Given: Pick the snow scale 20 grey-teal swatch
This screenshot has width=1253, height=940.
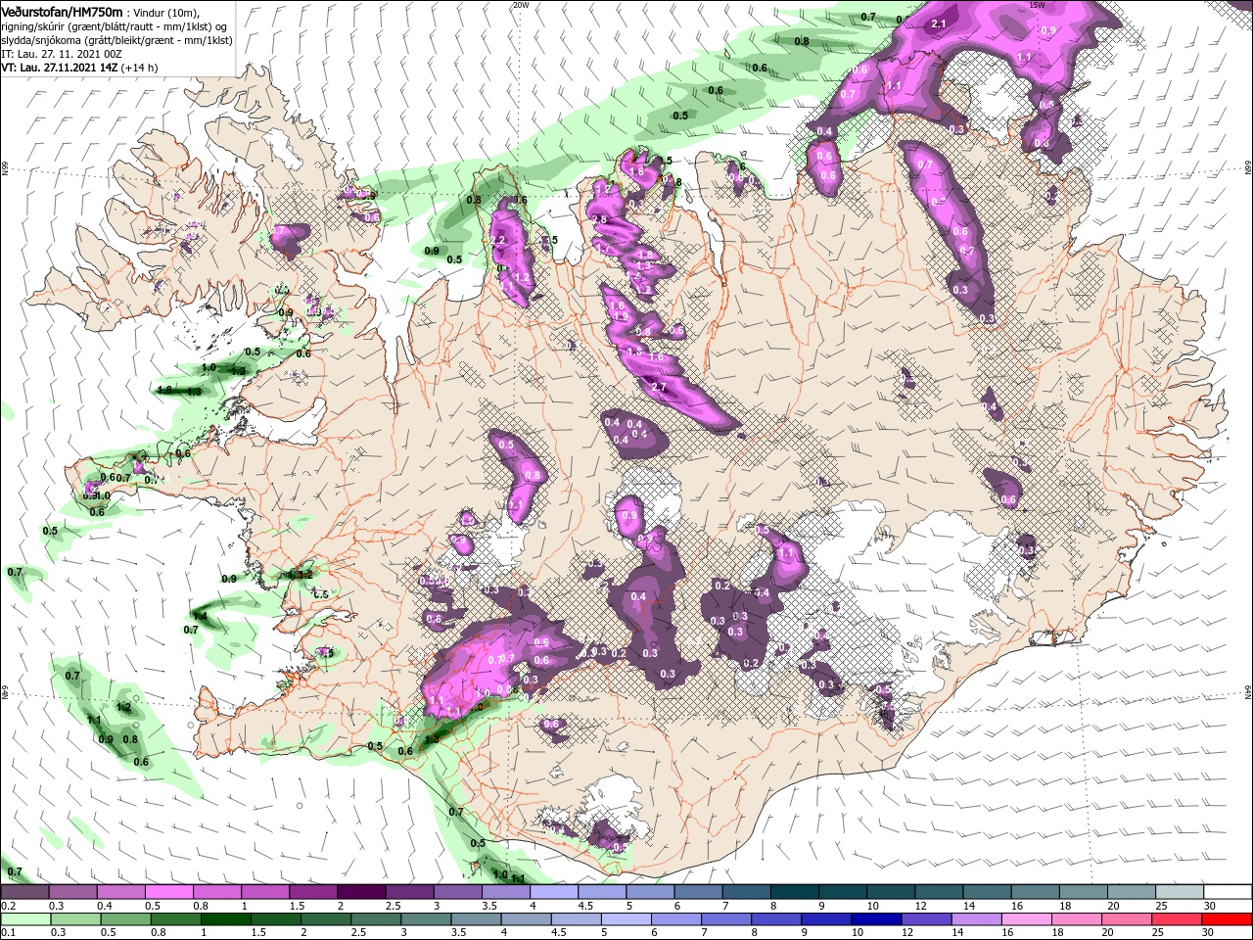Looking at the screenshot, I should point(1131,892).
